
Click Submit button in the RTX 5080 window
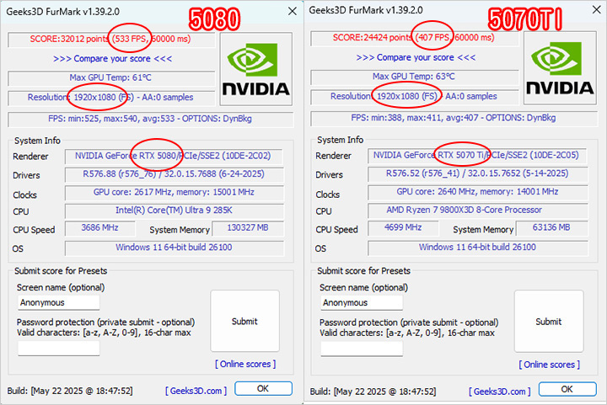(244, 321)
